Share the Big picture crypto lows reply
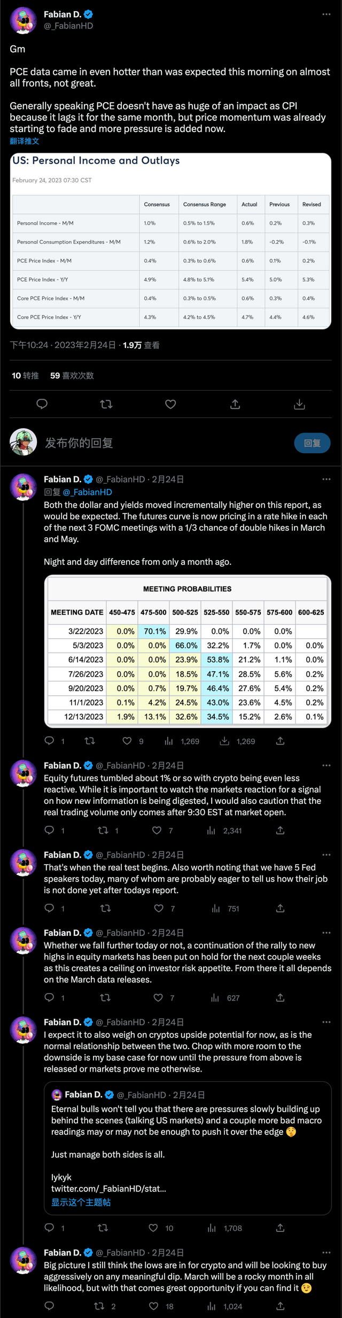The height and width of the screenshot is (1318, 342). pos(280,1306)
